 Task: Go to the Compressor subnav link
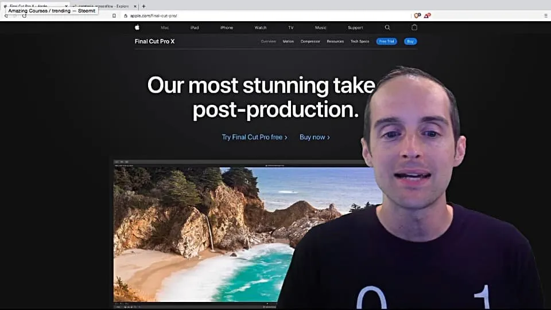coord(311,41)
